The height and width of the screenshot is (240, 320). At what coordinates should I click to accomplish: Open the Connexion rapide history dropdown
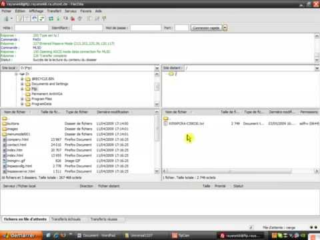coord(225,28)
